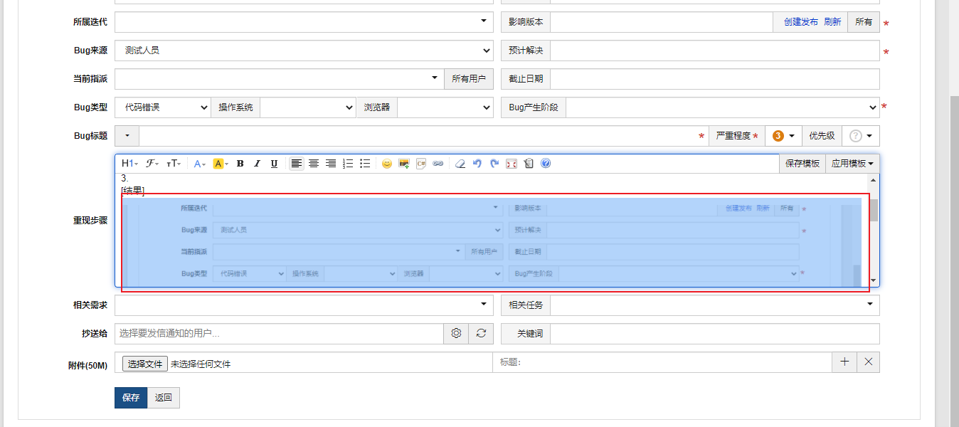959x427 pixels.
Task: Open Bug标题 color dropdown button
Action: pos(127,136)
